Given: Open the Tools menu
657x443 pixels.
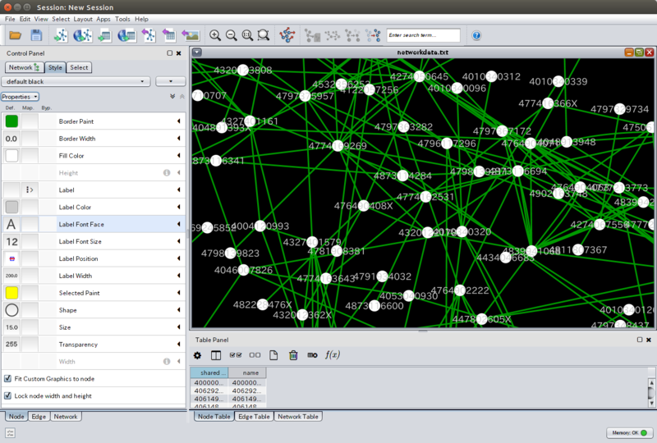Looking at the screenshot, I should (122, 19).
